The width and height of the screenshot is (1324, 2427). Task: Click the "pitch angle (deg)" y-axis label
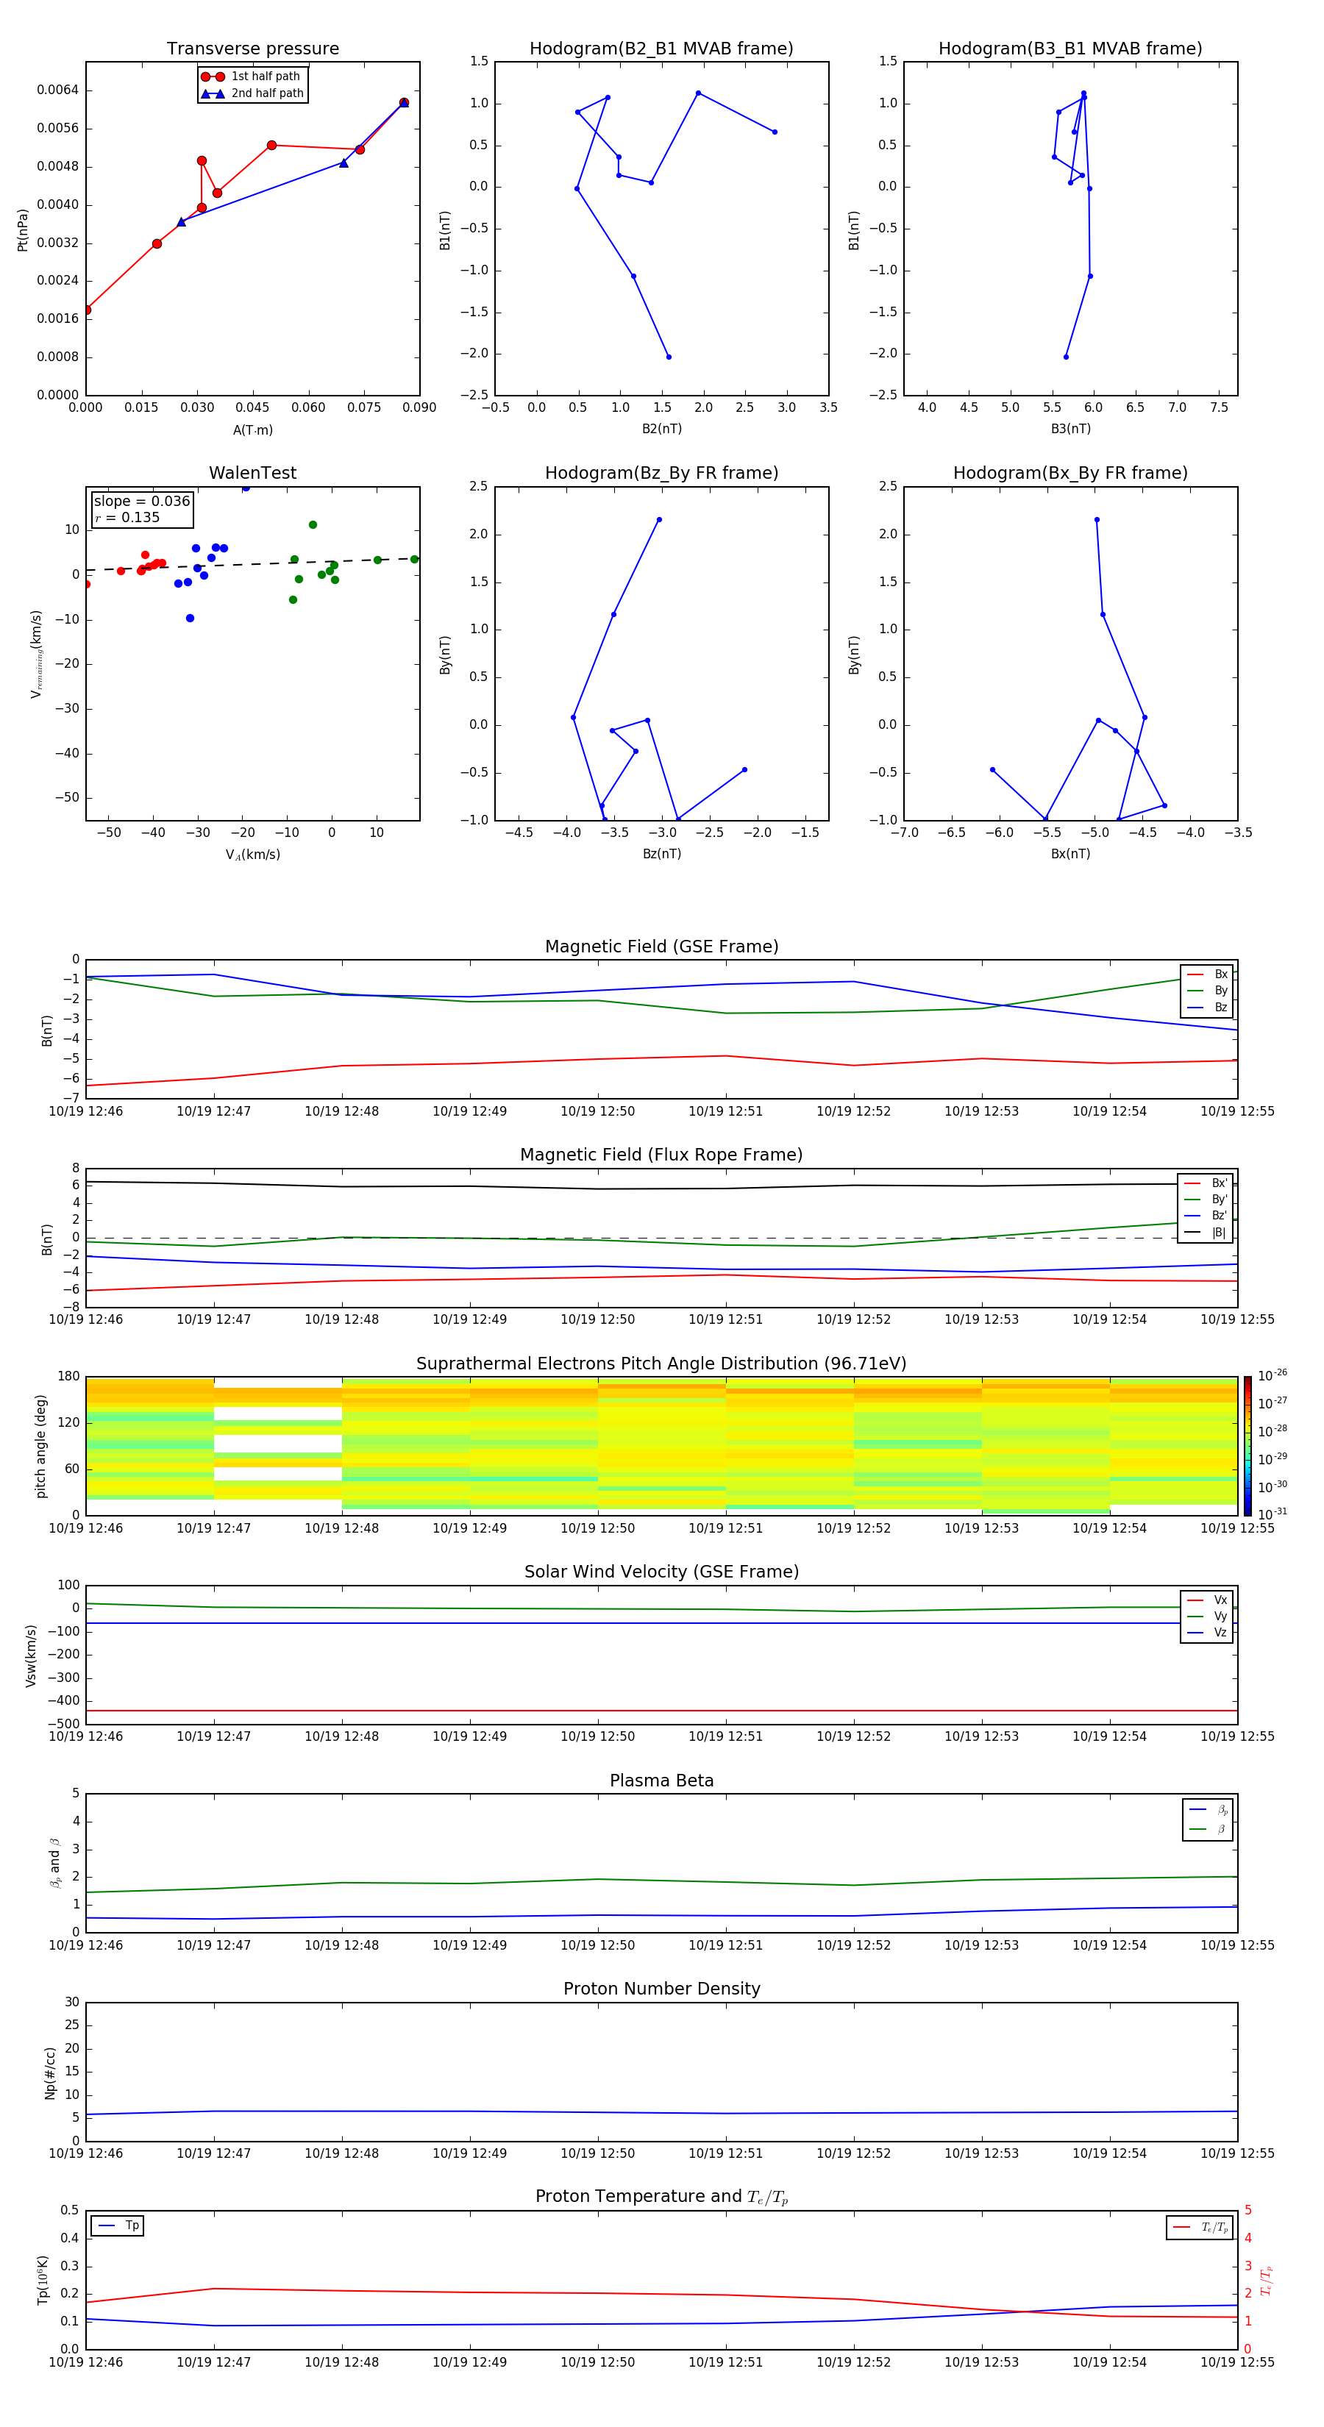40,1446
